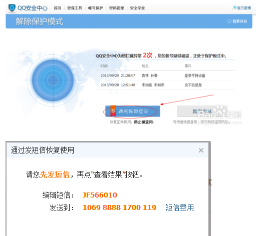Click the orange 先发短信 text
259x236 pixels.
click(x=55, y=174)
